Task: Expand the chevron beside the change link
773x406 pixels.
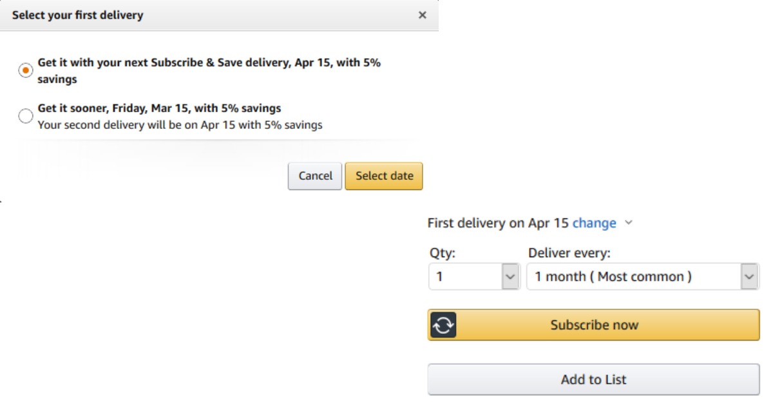Action: pos(629,223)
